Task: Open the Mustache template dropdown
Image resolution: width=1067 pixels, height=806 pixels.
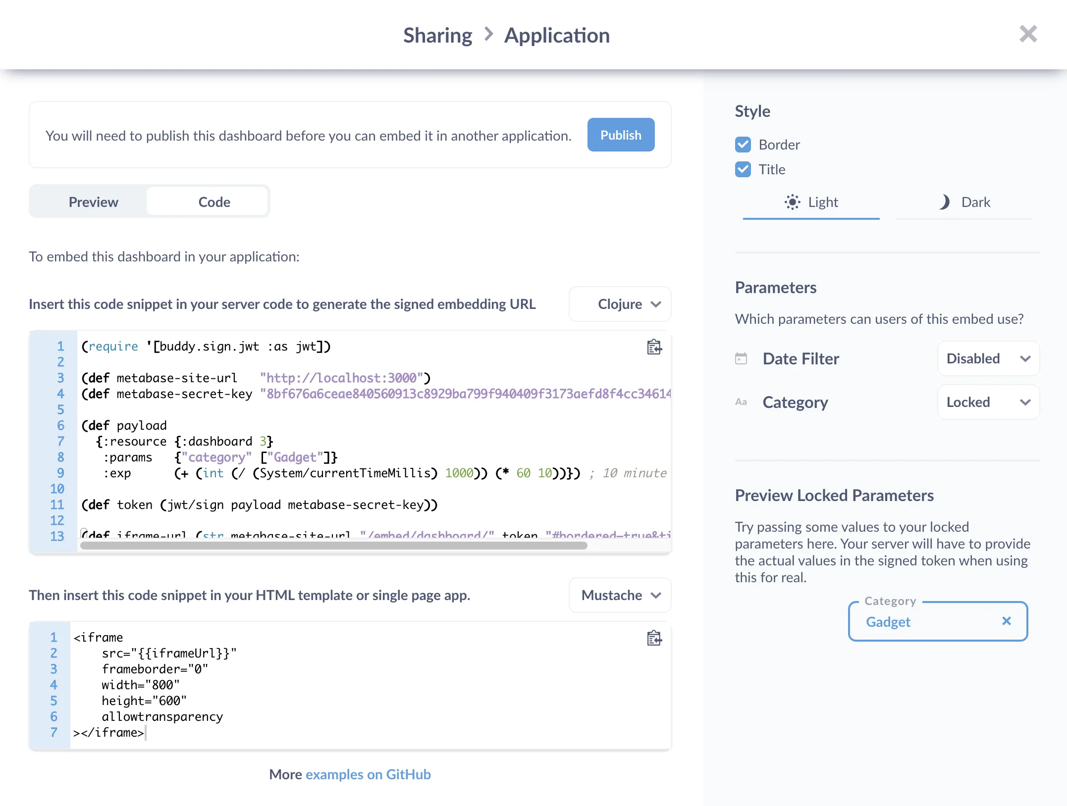Action: (x=620, y=595)
